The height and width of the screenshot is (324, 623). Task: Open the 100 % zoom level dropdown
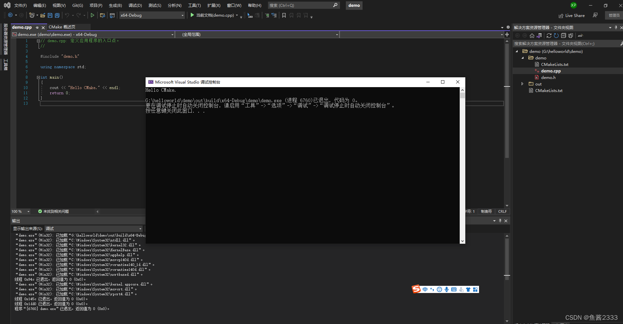pyautogui.click(x=21, y=211)
